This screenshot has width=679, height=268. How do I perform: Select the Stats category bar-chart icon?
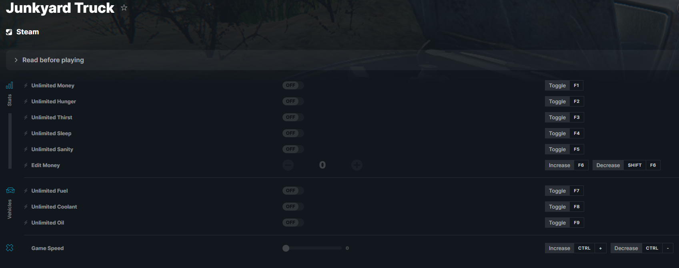[x=10, y=85]
